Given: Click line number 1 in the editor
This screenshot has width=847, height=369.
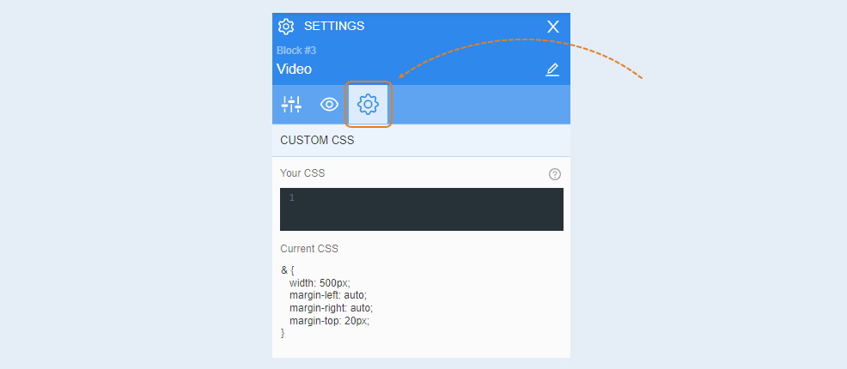Looking at the screenshot, I should [x=292, y=197].
